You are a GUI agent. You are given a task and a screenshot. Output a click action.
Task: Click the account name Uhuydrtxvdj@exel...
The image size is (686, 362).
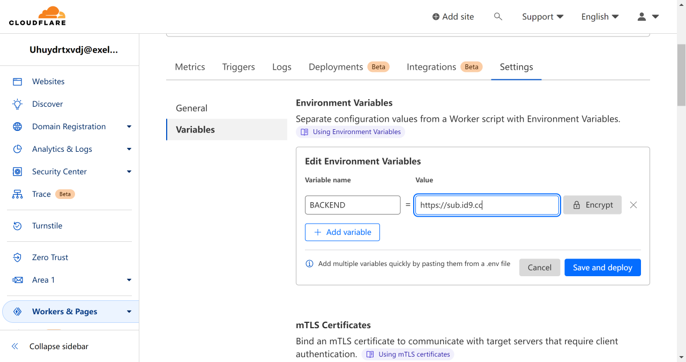click(74, 50)
